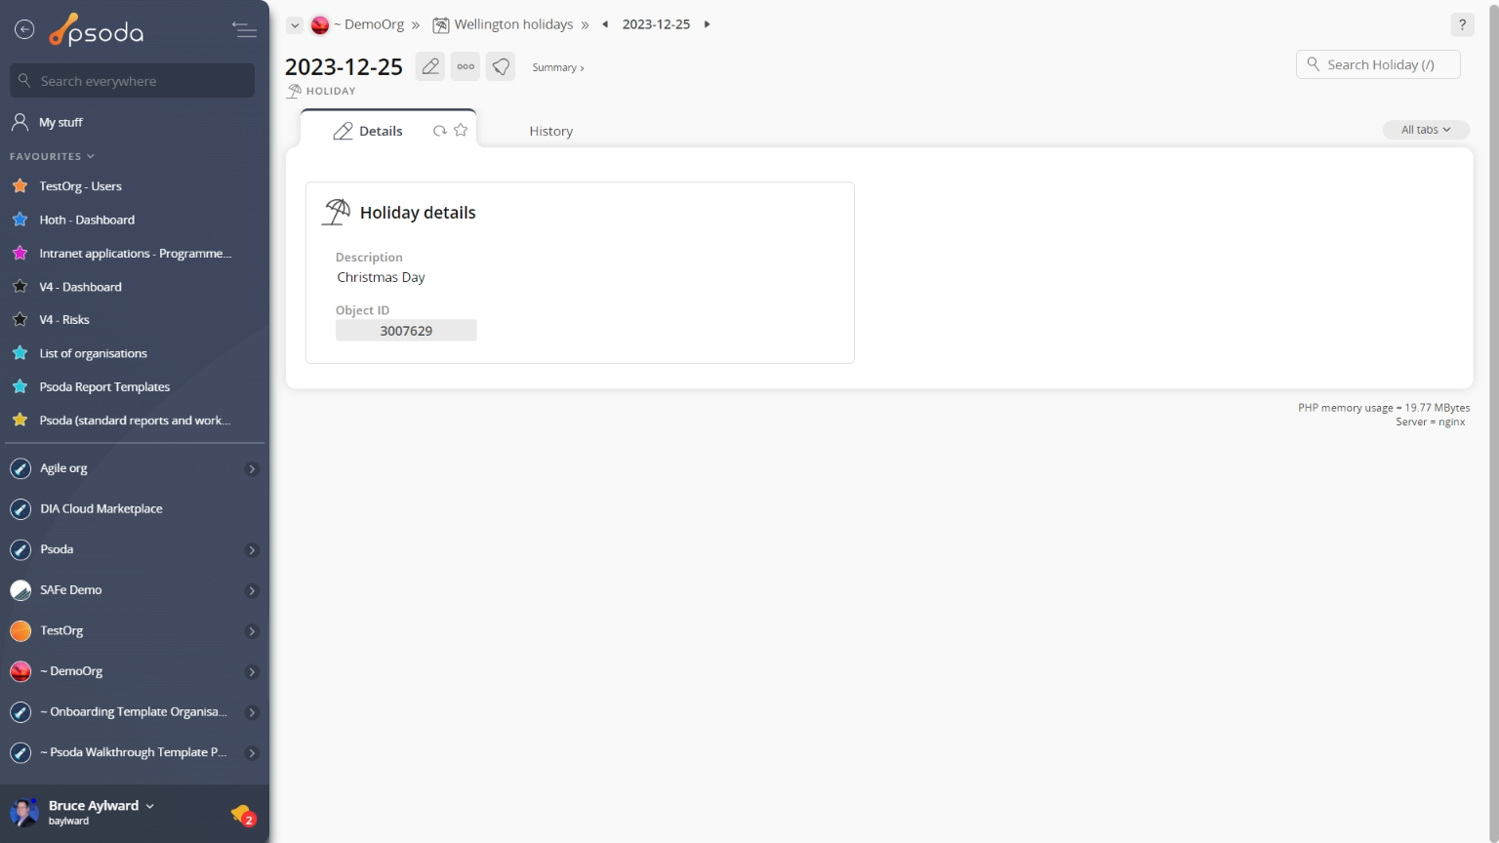Click the tag icon button
The width and height of the screenshot is (1499, 843).
pos(501,66)
